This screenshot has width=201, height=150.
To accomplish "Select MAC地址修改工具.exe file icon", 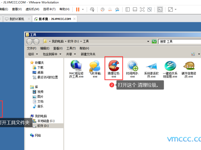I will point(76,69).
